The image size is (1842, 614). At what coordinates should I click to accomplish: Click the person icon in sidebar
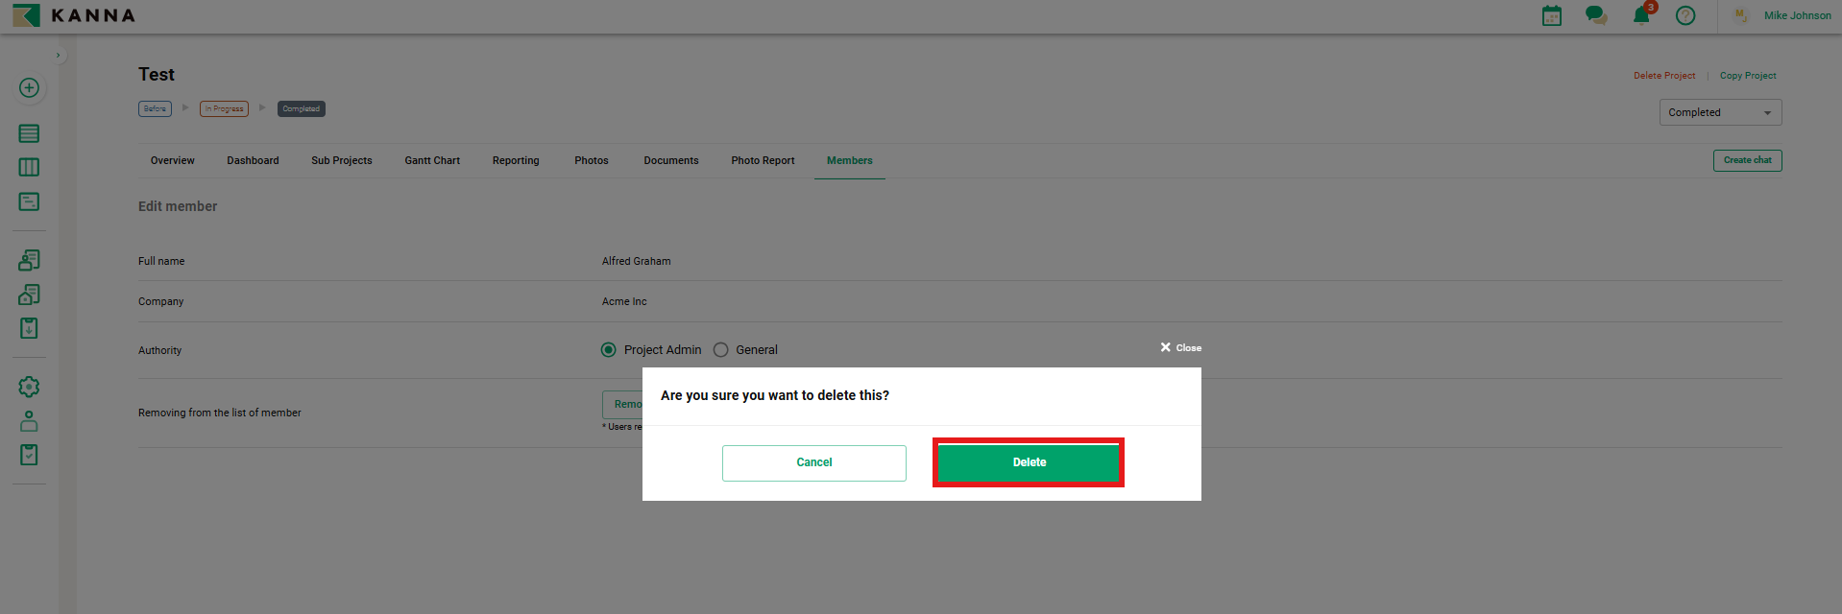pyautogui.click(x=29, y=421)
